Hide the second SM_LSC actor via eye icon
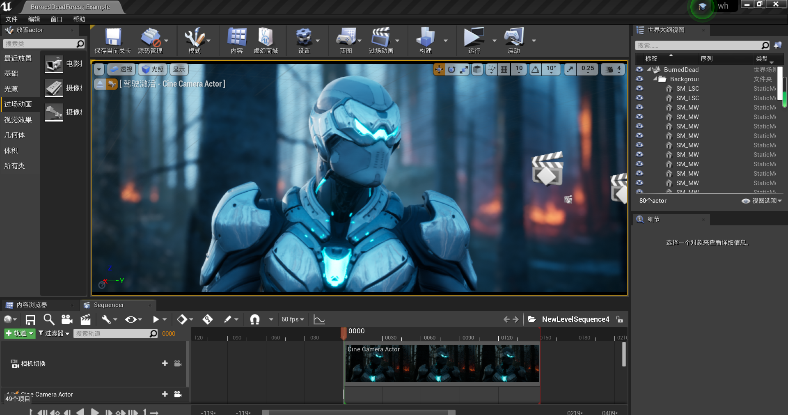The image size is (788, 415). tap(639, 98)
